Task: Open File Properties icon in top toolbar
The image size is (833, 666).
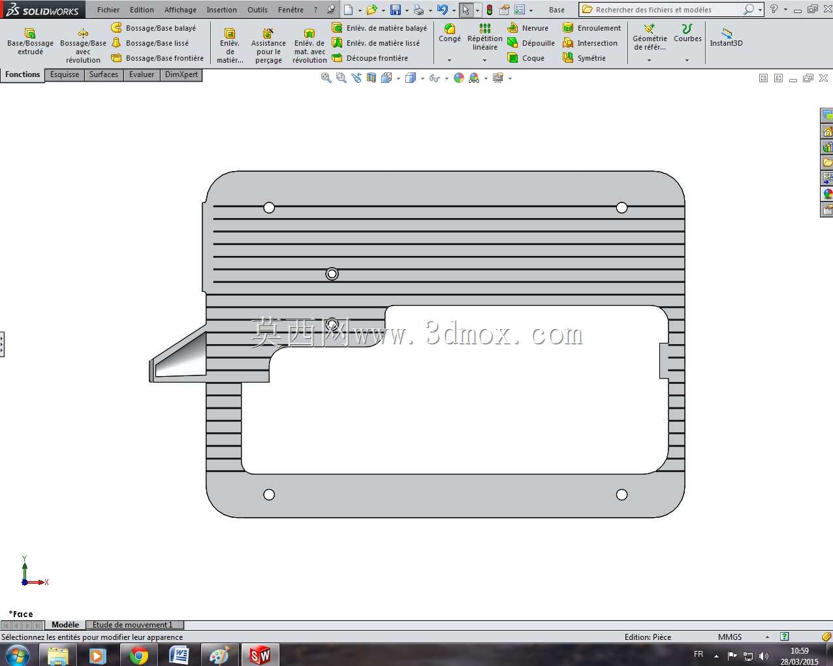Action: point(505,10)
